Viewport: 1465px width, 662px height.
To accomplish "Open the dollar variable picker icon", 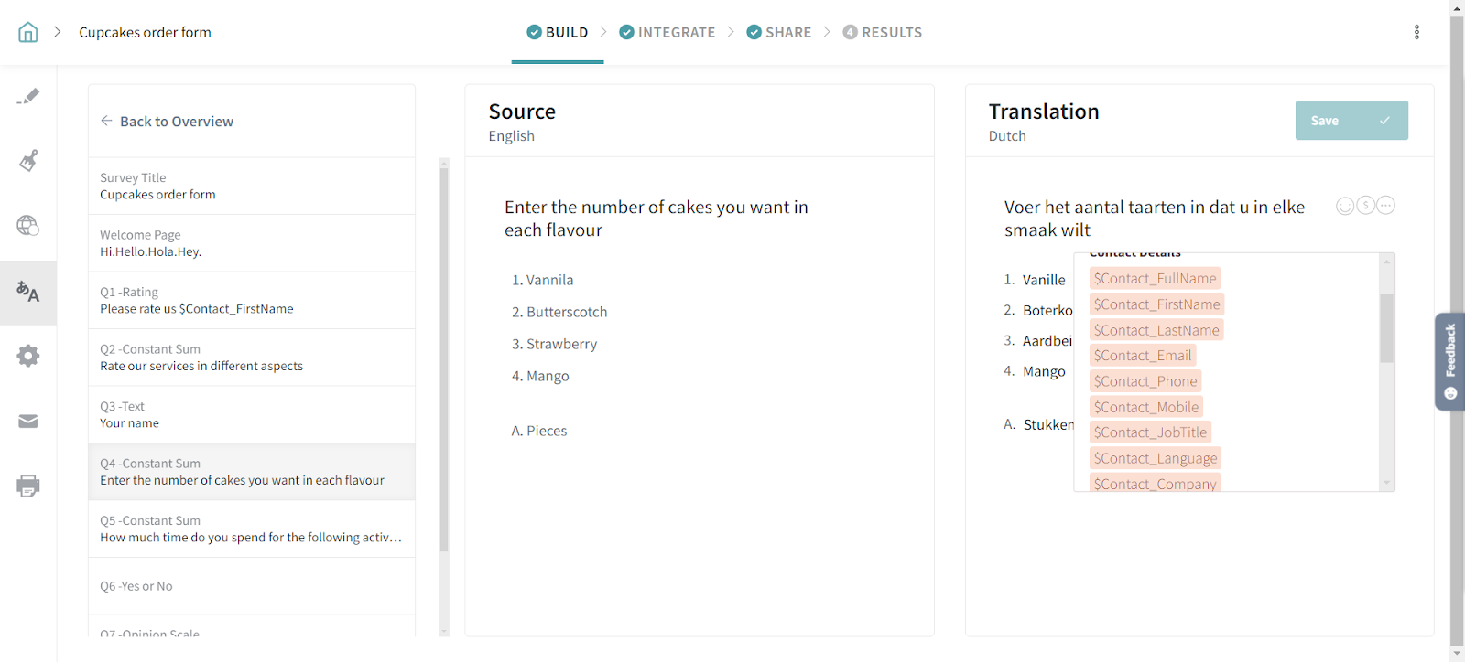I will click(x=1365, y=206).
